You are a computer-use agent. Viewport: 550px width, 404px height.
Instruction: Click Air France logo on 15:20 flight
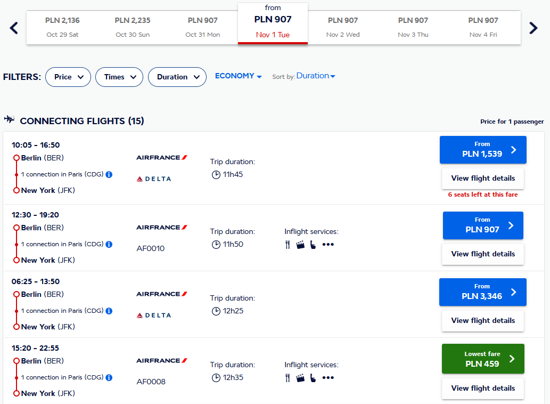click(162, 361)
